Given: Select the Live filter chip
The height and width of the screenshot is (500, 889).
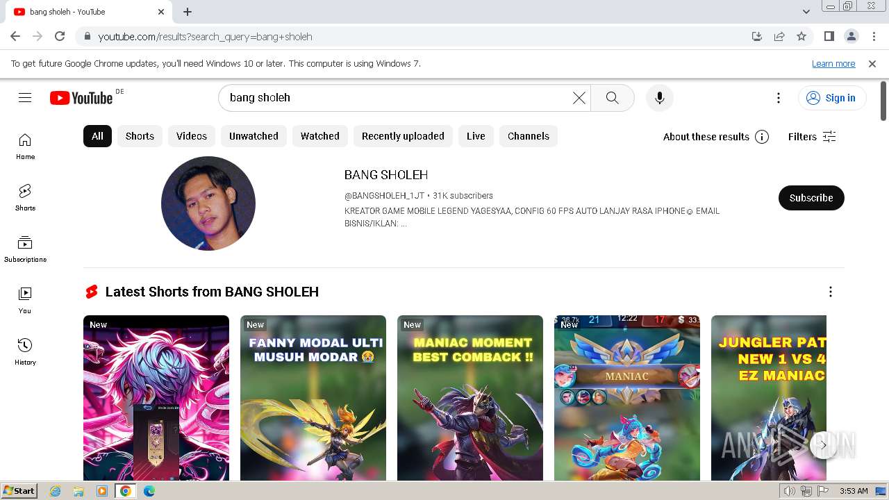Looking at the screenshot, I should [x=476, y=136].
